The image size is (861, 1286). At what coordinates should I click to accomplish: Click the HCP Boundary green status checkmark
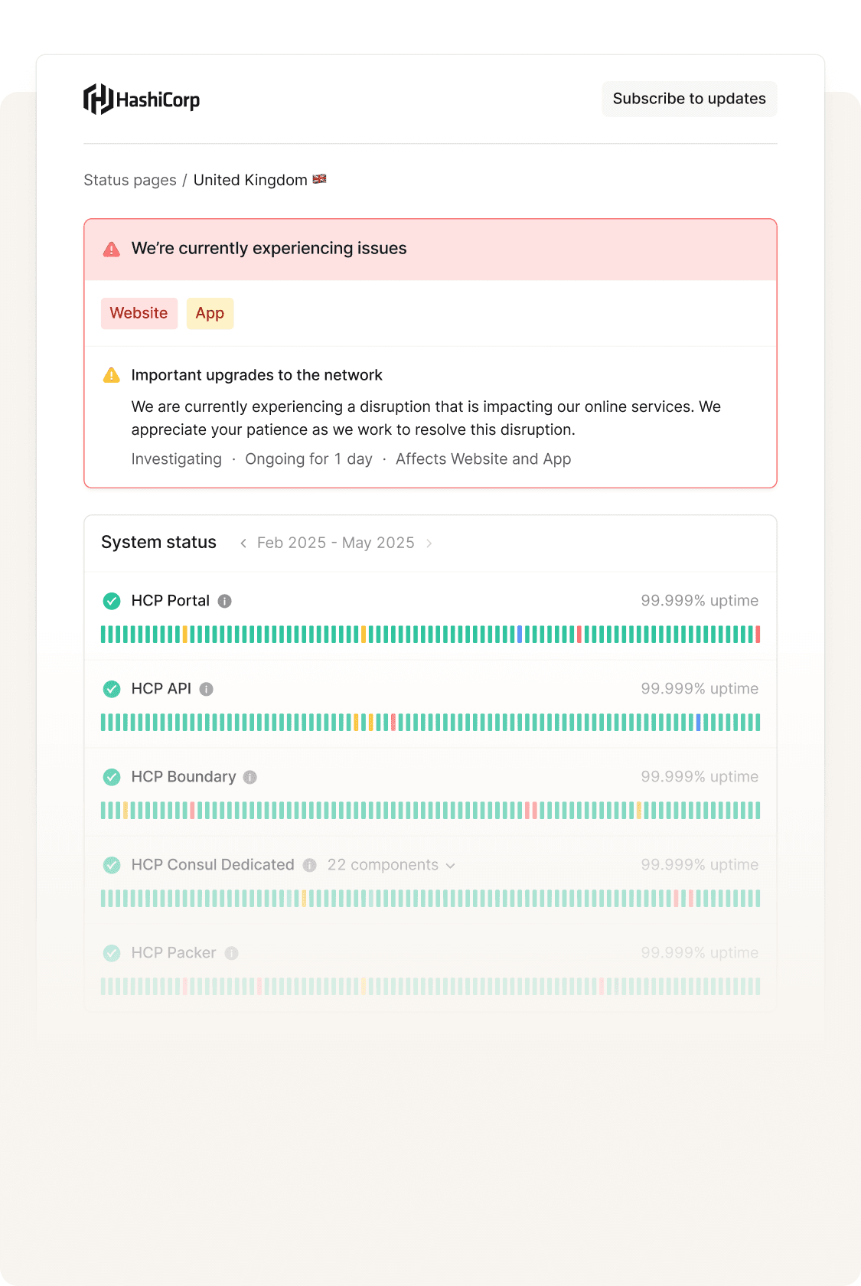pos(112,777)
